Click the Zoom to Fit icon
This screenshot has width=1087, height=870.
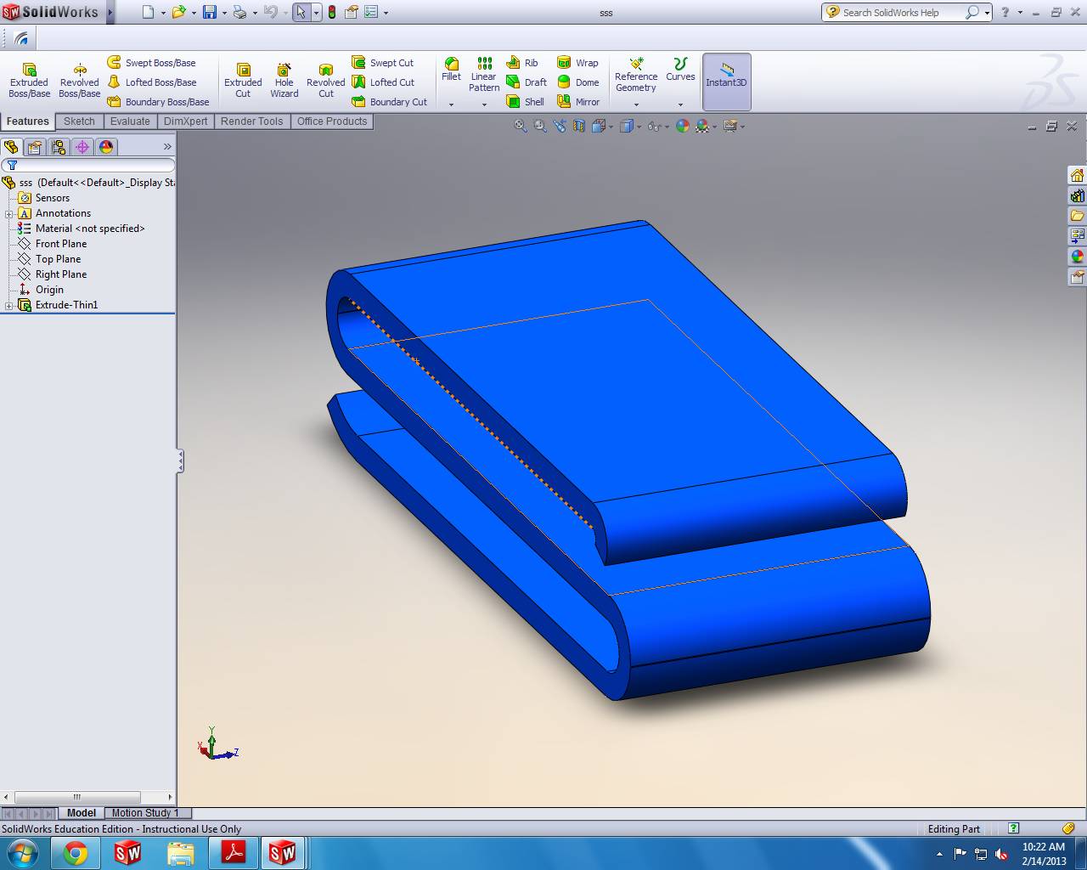point(521,126)
